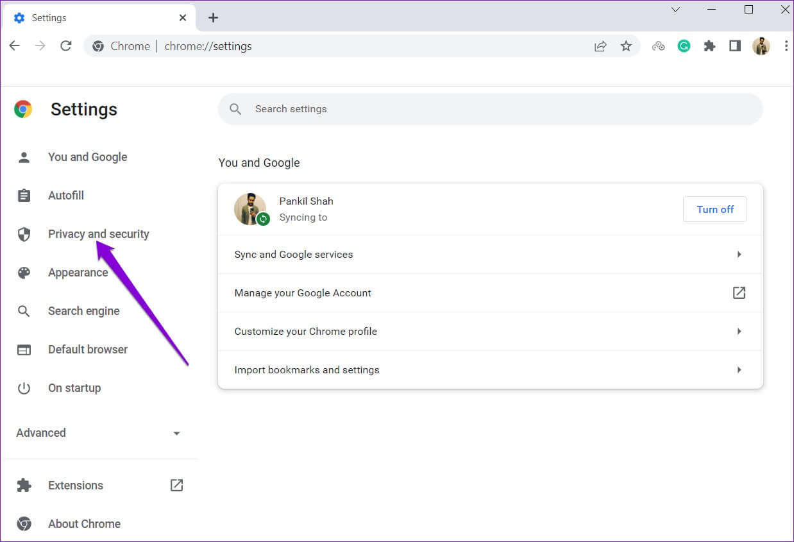The image size is (794, 542).
Task: Turn off sync with the Turn off button
Action: 715,209
